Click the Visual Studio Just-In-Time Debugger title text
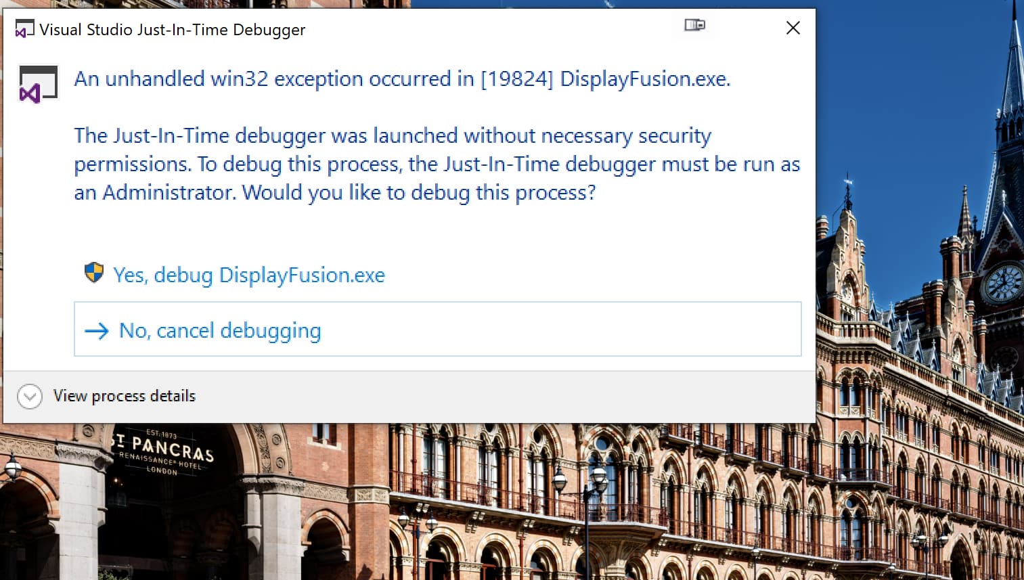This screenshot has height=580, width=1024. tap(172, 30)
